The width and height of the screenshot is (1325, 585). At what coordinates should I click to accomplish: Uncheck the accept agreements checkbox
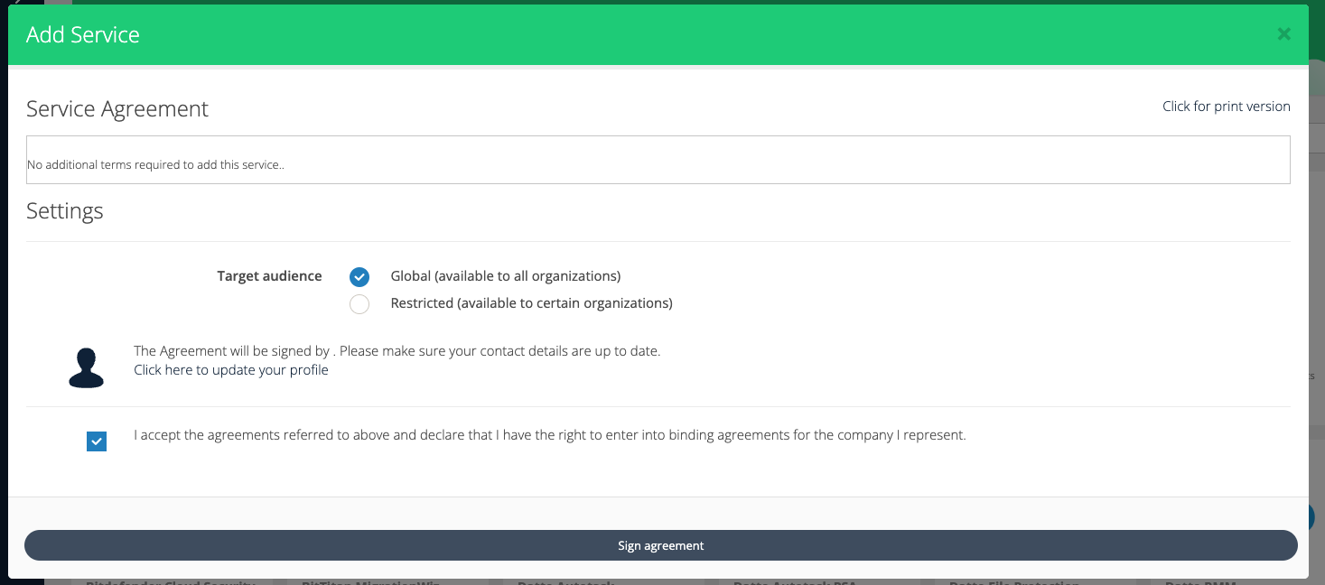(x=97, y=441)
